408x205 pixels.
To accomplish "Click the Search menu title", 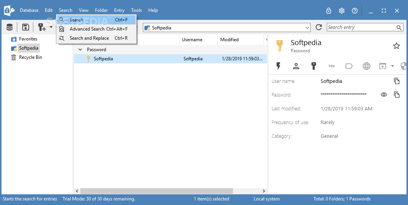I will [66, 10].
